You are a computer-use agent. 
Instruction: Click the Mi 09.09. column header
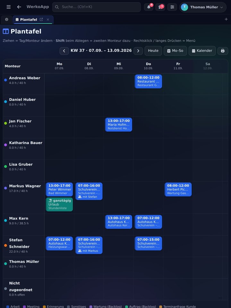[119, 66]
